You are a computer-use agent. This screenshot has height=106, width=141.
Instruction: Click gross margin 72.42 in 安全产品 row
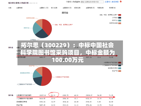point(111,105)
